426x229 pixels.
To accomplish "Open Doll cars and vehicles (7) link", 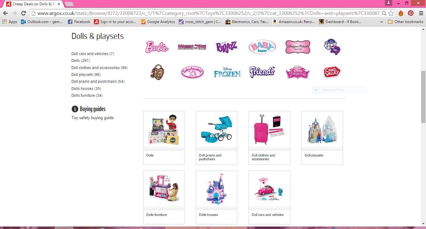I will click(x=93, y=54).
